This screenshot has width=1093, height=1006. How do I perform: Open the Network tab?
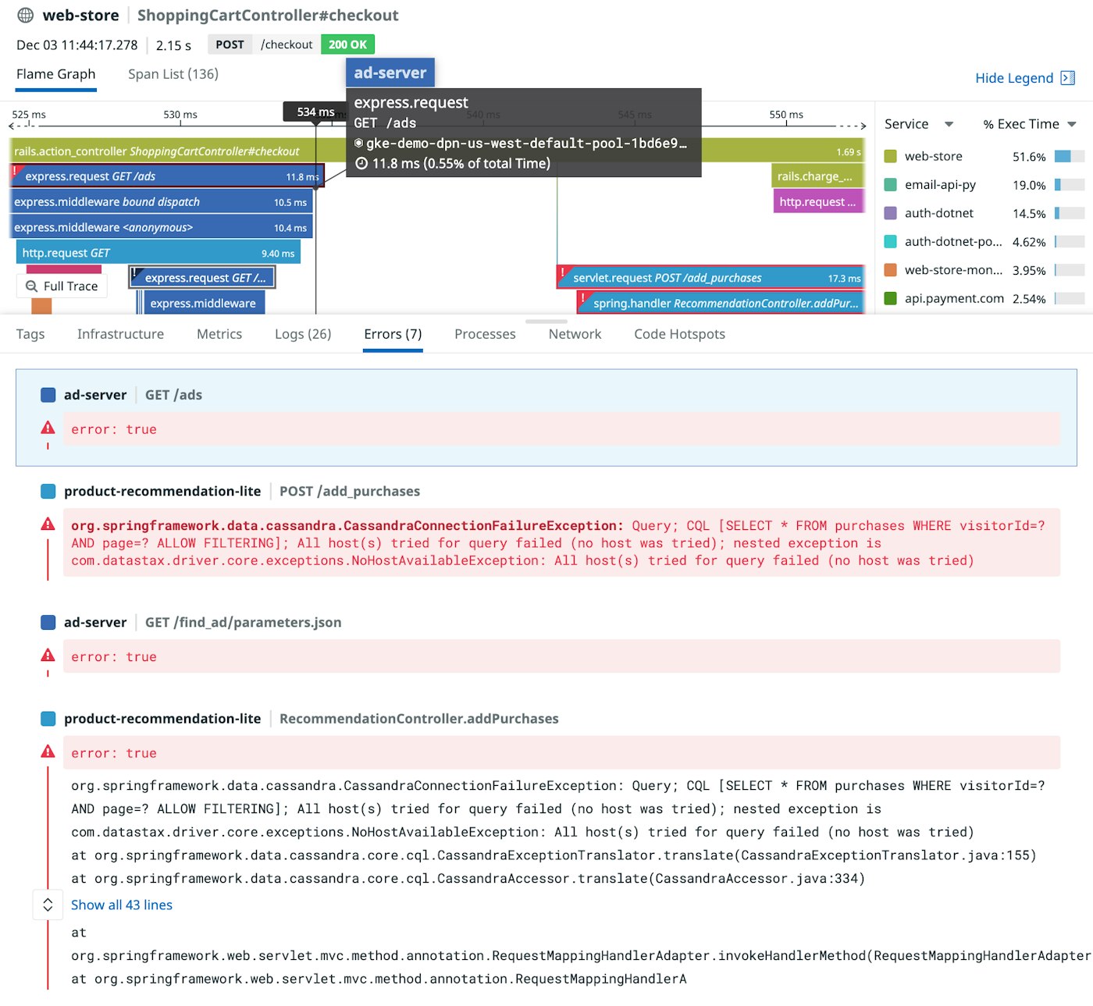575,334
